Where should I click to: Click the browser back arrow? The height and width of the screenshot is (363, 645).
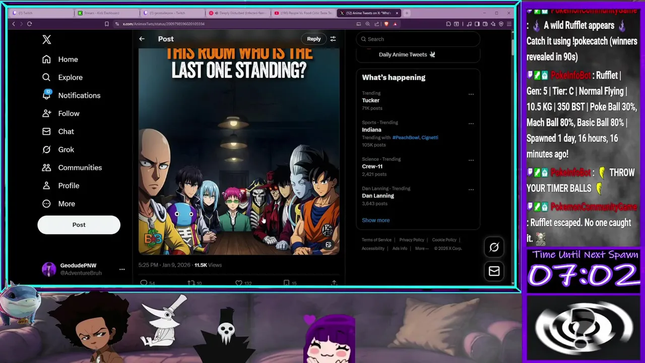coord(14,24)
